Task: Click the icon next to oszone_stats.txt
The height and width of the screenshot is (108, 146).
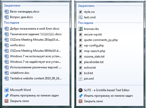Action: [x=80, y=57]
